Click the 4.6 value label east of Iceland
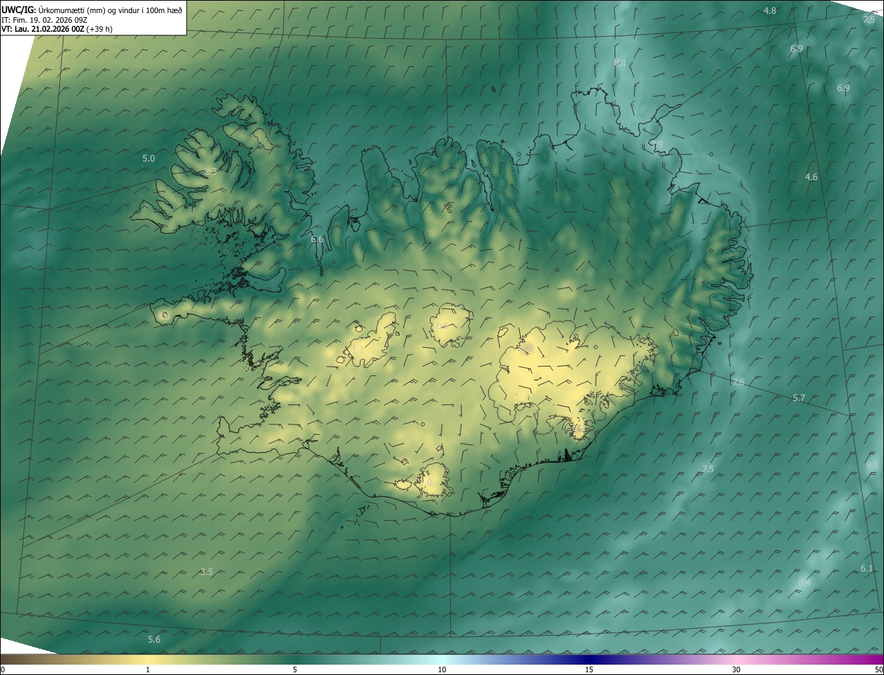884x675 pixels. pos(811,177)
